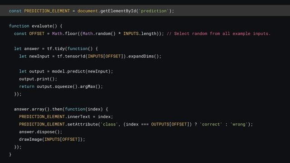Click the 'wrong' string literal

point(239,125)
